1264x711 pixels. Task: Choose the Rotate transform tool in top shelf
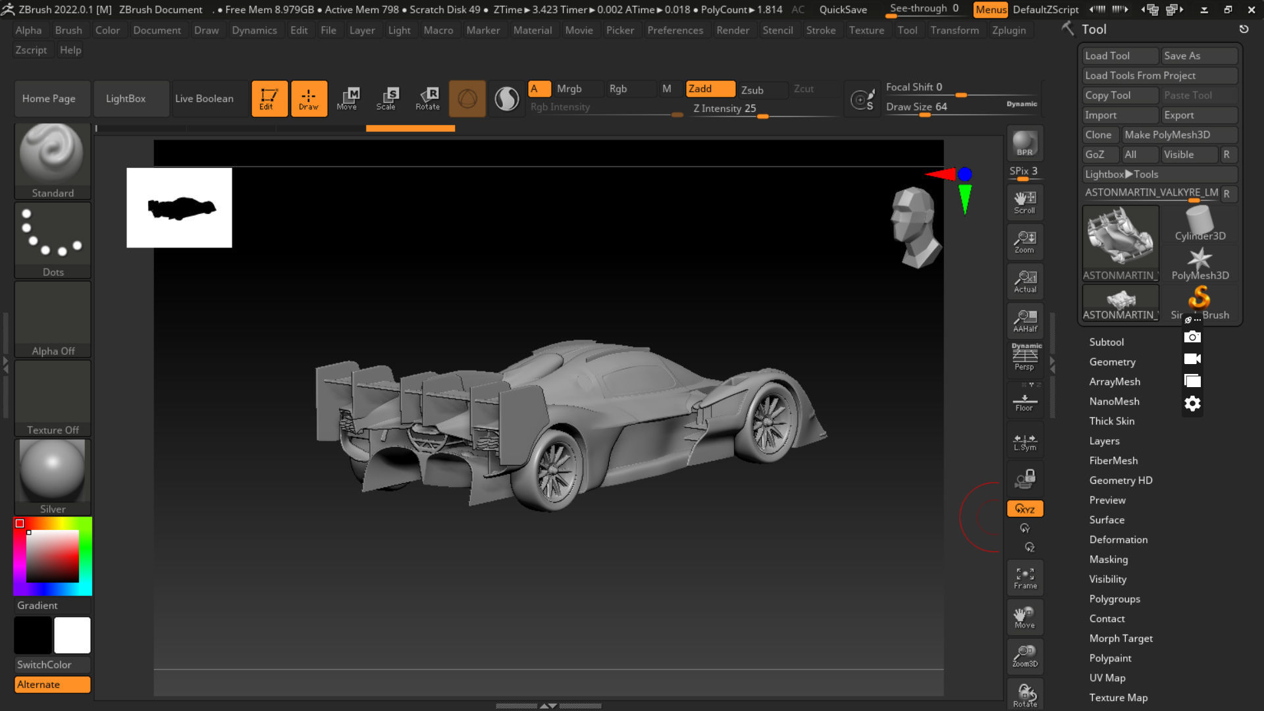(427, 99)
